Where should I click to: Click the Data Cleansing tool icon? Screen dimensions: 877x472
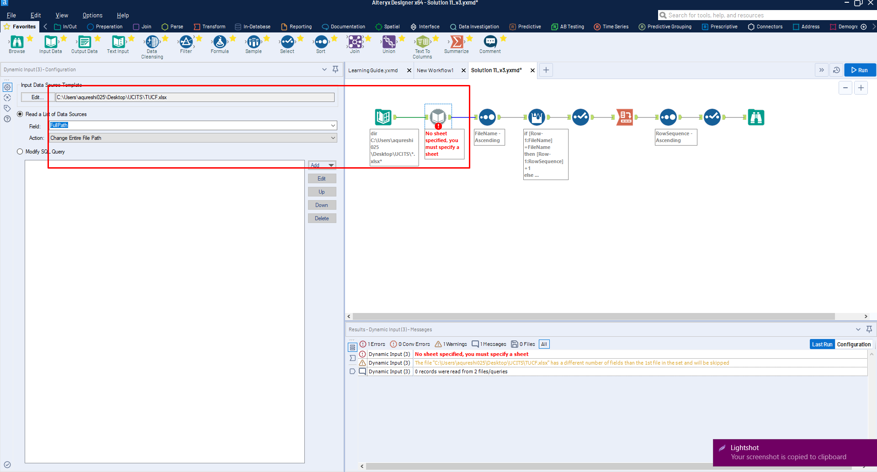pyautogui.click(x=152, y=42)
